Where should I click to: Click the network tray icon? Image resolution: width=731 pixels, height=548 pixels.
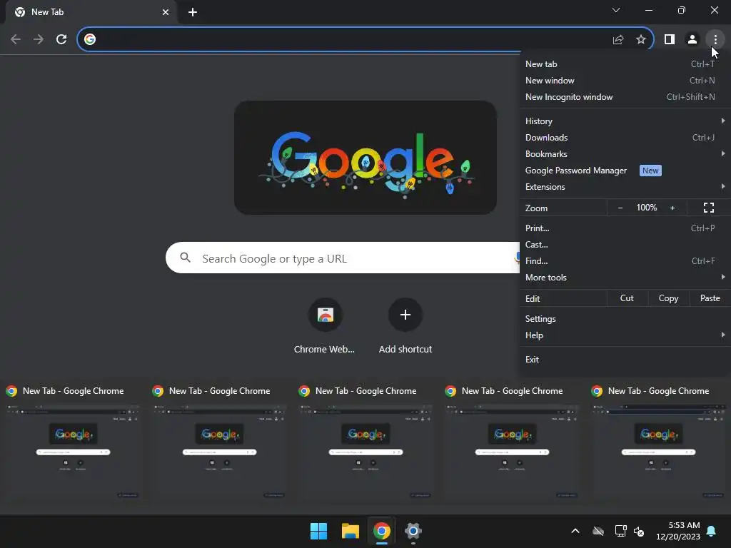(x=620, y=531)
